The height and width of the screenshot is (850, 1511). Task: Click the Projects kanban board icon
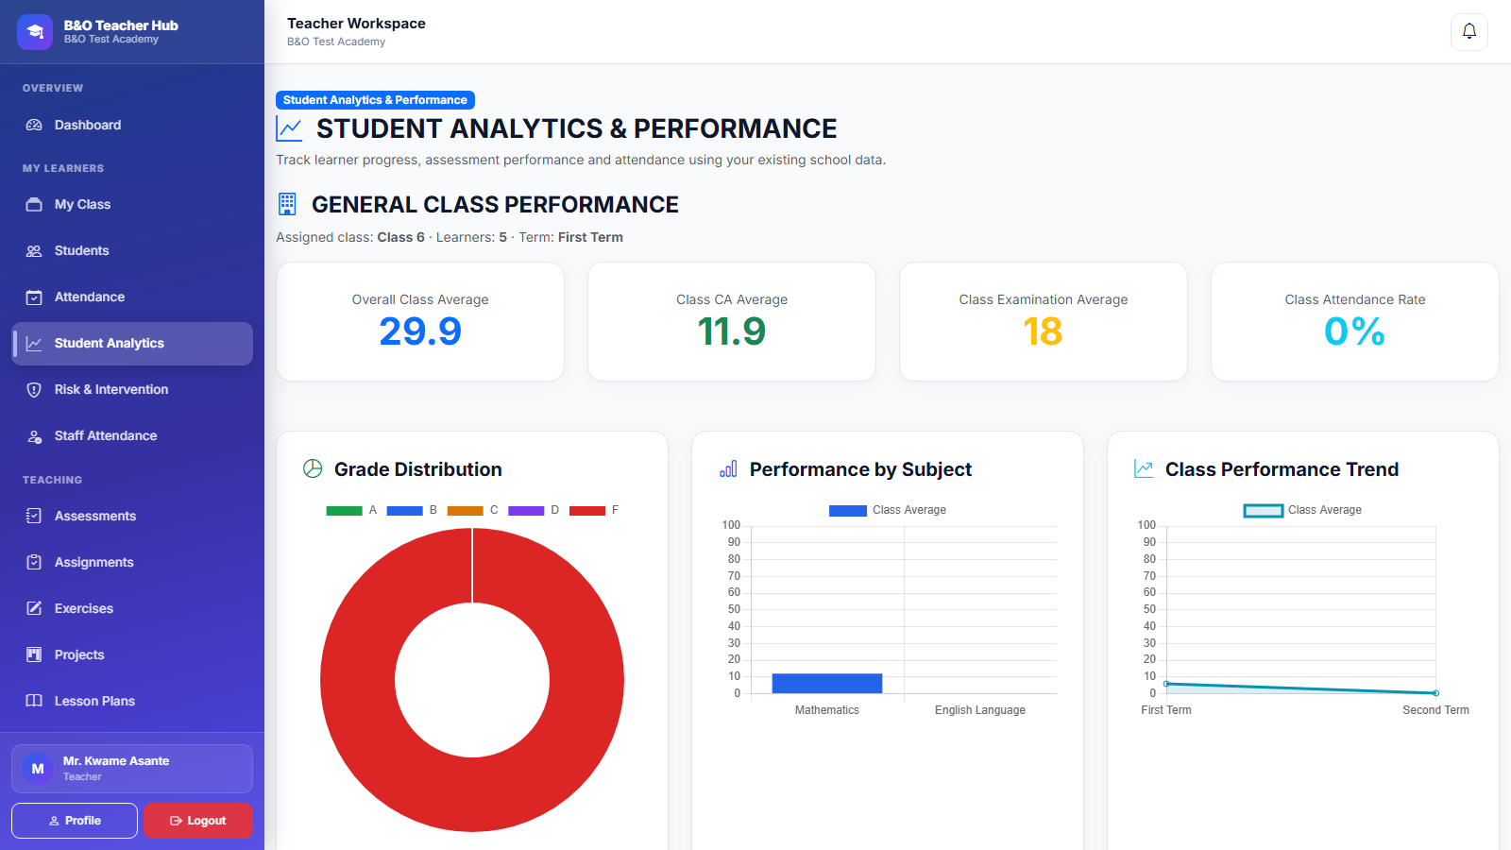(x=34, y=654)
